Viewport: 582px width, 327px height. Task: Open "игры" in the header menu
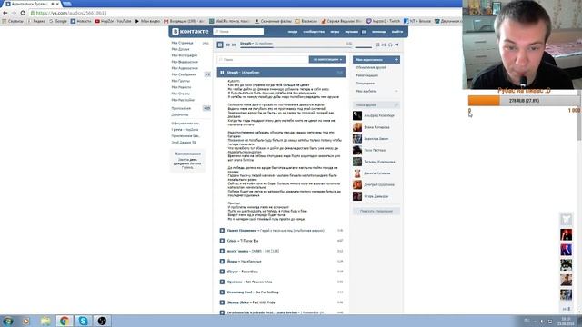click(x=335, y=32)
